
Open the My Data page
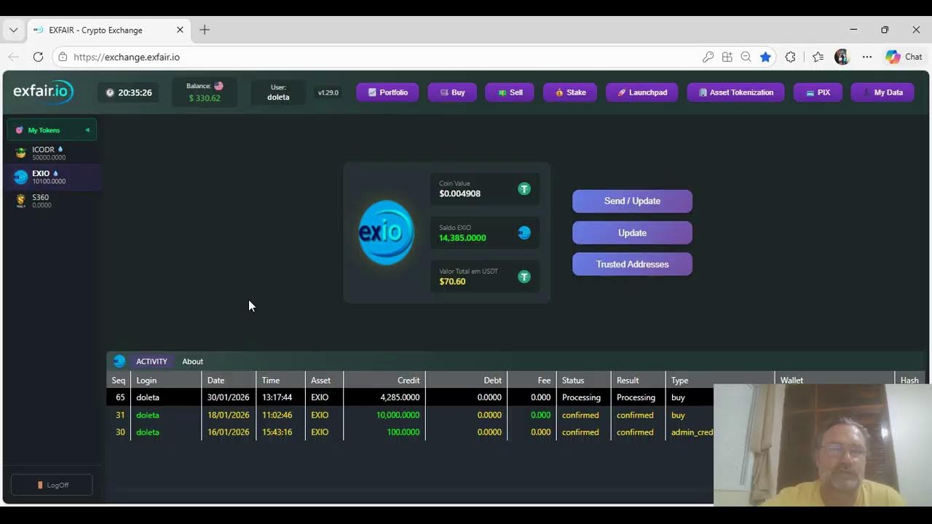click(x=882, y=92)
